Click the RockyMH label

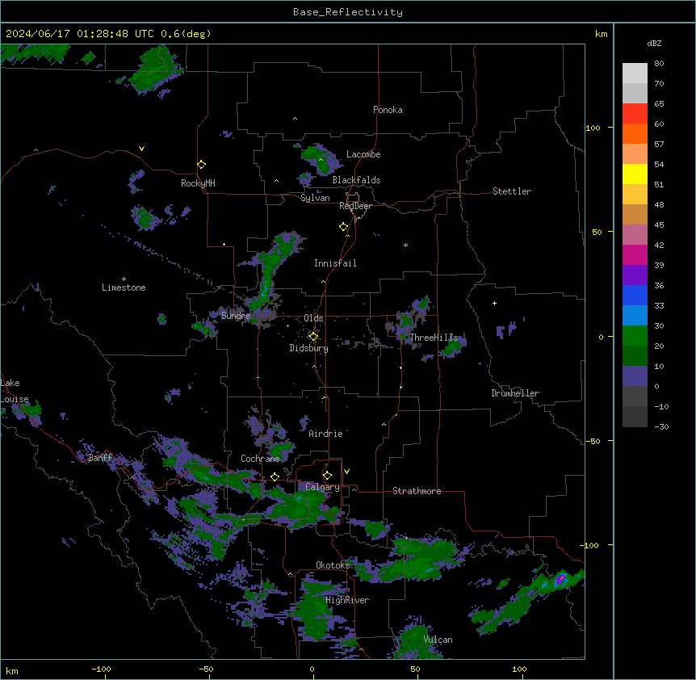pyautogui.click(x=198, y=183)
